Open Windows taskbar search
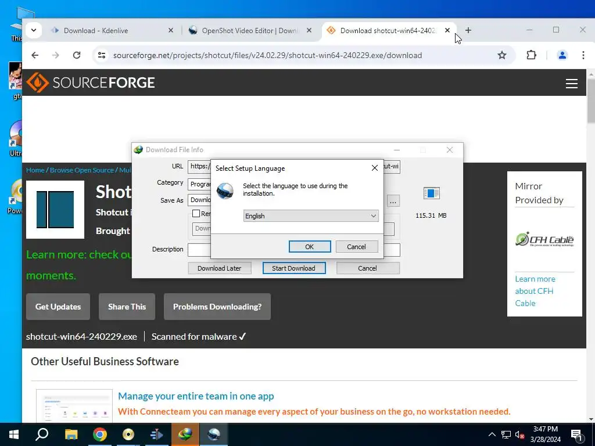Viewport: 595px width, 446px height. [42, 434]
